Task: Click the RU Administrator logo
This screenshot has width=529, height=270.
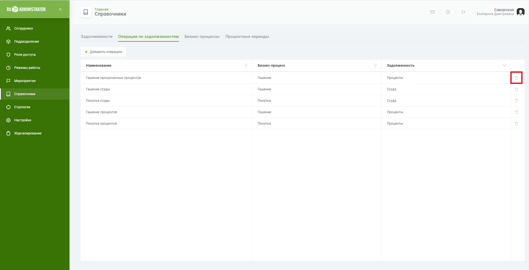Action: pos(26,9)
